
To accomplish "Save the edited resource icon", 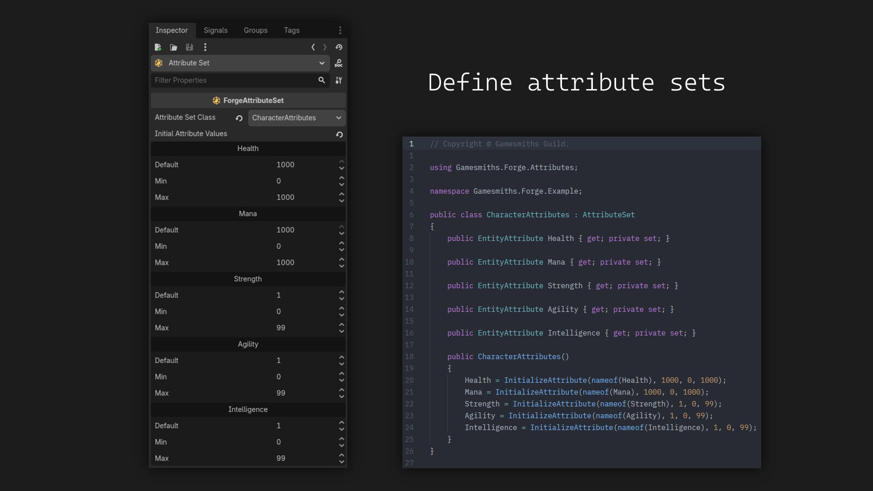I will [190, 47].
